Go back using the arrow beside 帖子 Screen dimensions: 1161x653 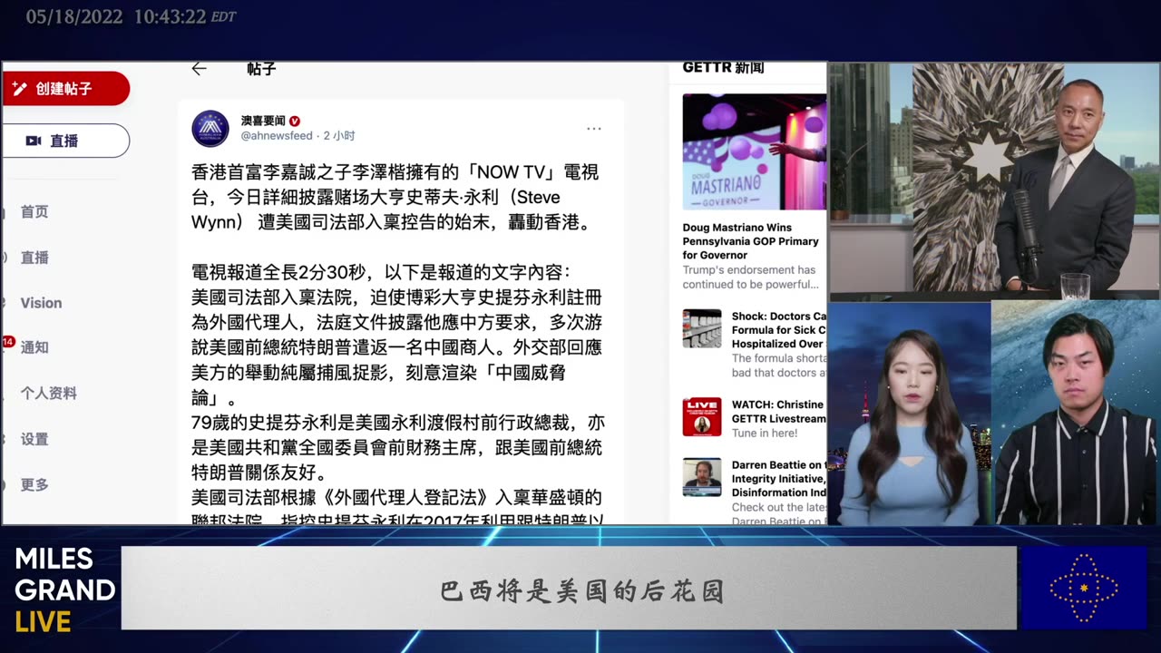click(200, 69)
